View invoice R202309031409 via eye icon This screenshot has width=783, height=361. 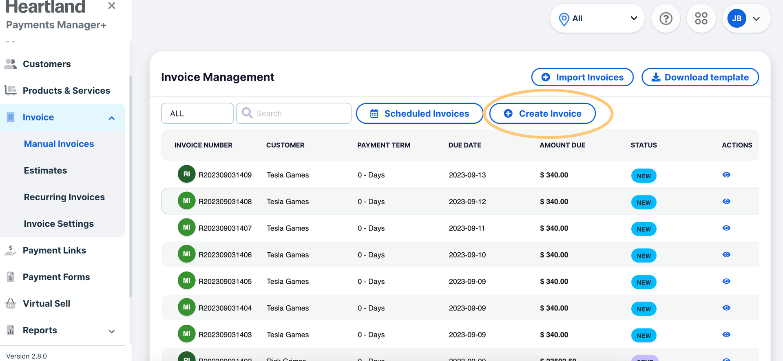click(x=726, y=175)
